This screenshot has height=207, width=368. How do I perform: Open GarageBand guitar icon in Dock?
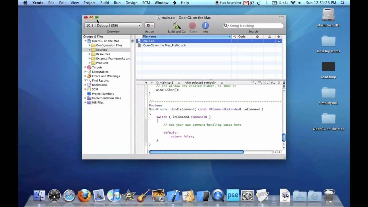point(144,195)
